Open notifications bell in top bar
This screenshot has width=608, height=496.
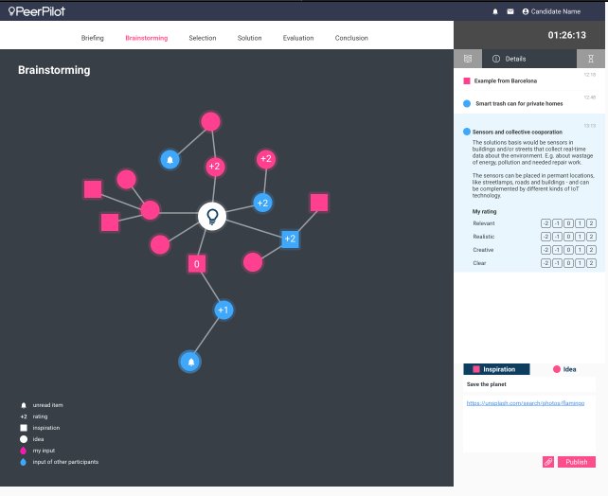click(495, 11)
